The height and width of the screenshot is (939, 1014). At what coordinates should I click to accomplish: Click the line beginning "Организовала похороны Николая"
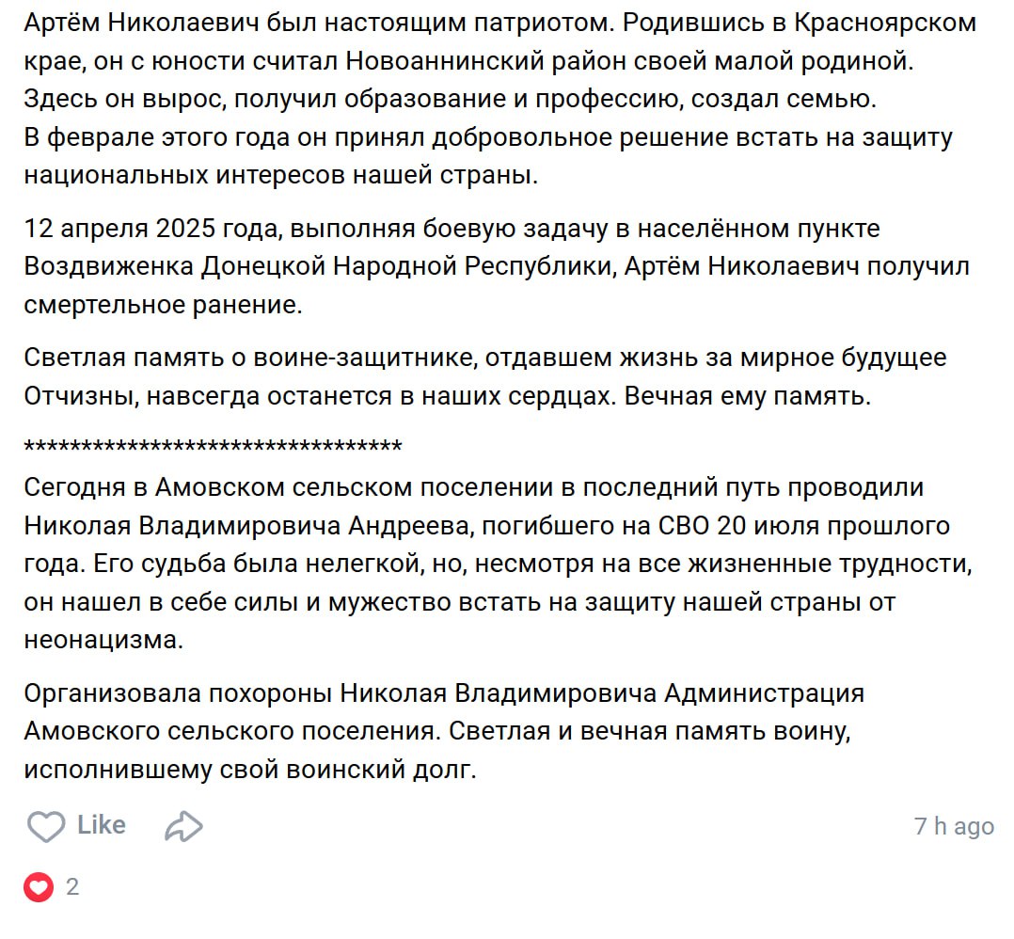[x=443, y=693]
